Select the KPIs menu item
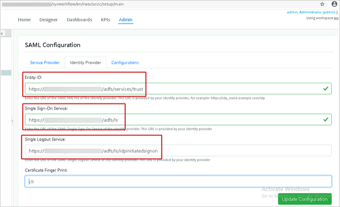The width and height of the screenshot is (340, 207). pos(105,20)
